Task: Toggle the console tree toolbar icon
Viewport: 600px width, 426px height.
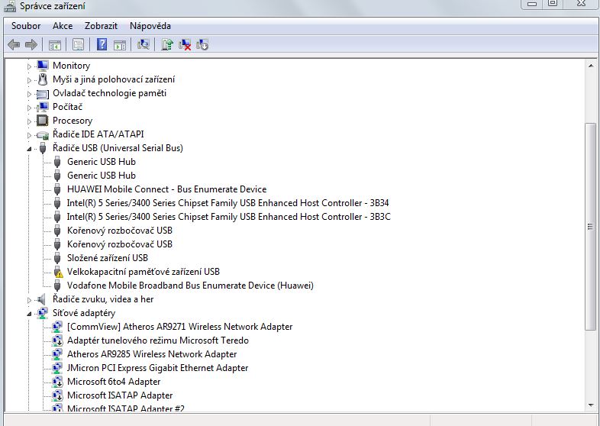Action: (x=55, y=45)
